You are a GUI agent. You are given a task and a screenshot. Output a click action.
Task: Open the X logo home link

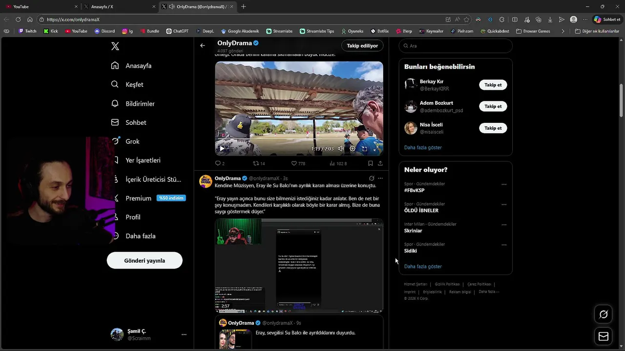pos(115,46)
